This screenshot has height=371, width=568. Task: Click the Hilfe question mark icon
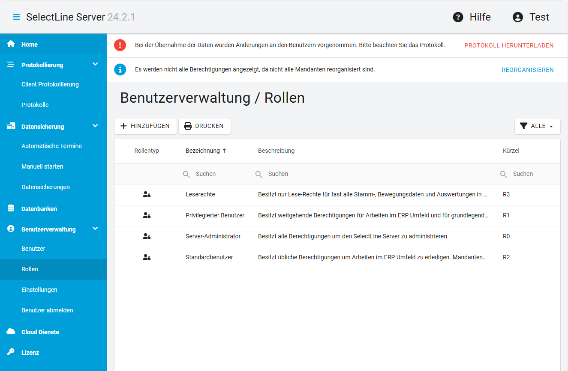click(x=458, y=17)
